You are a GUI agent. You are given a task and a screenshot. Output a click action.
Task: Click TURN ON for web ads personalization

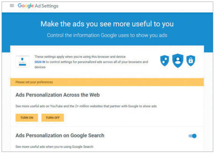27,118
